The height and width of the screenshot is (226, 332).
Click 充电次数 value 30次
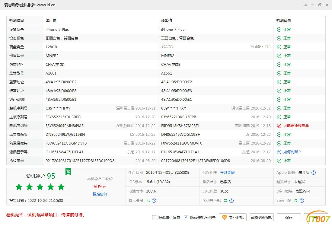click(224, 191)
